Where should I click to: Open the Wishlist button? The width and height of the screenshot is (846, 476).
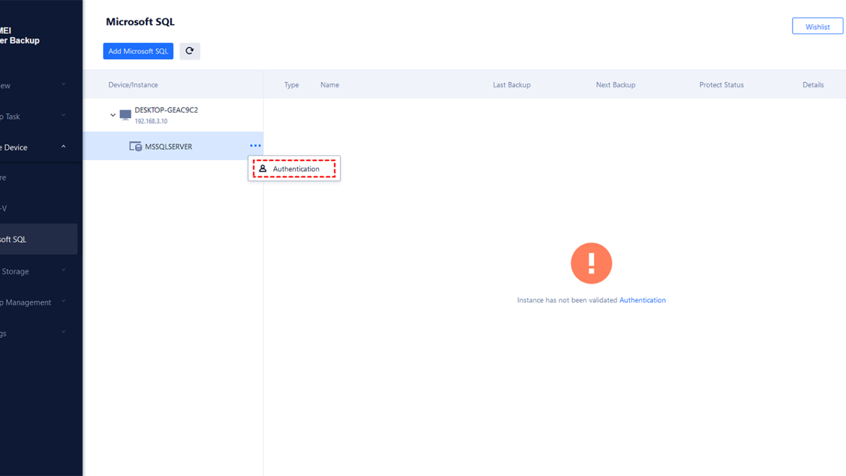click(x=817, y=26)
